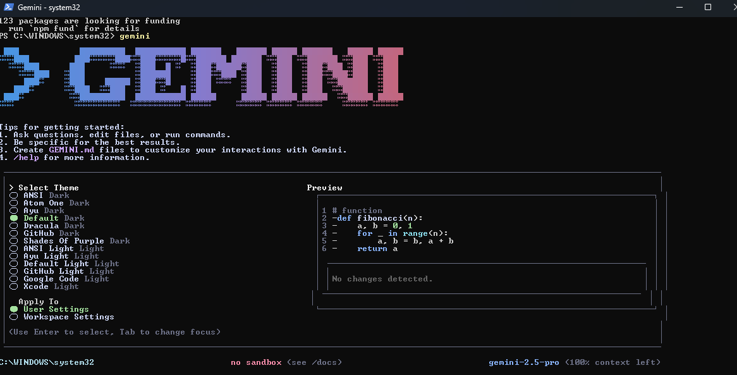Pick the GitHub Light theme
Viewport: 737px width, 375px height.
tap(62, 271)
